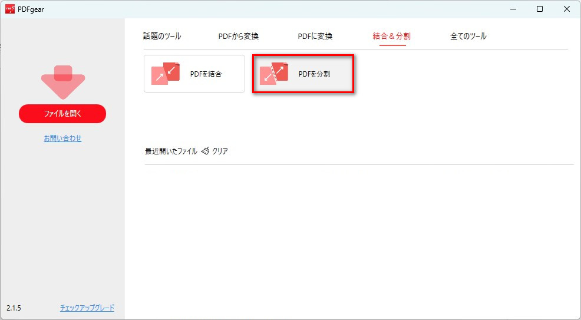Click the チェックアップグレード link
The image size is (581, 320).
[x=87, y=308]
